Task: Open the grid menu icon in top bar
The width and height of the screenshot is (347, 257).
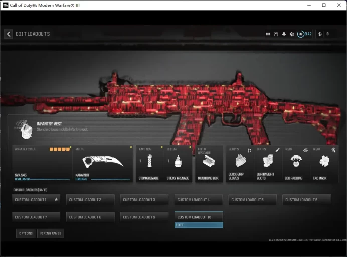Action: pyautogui.click(x=268, y=34)
